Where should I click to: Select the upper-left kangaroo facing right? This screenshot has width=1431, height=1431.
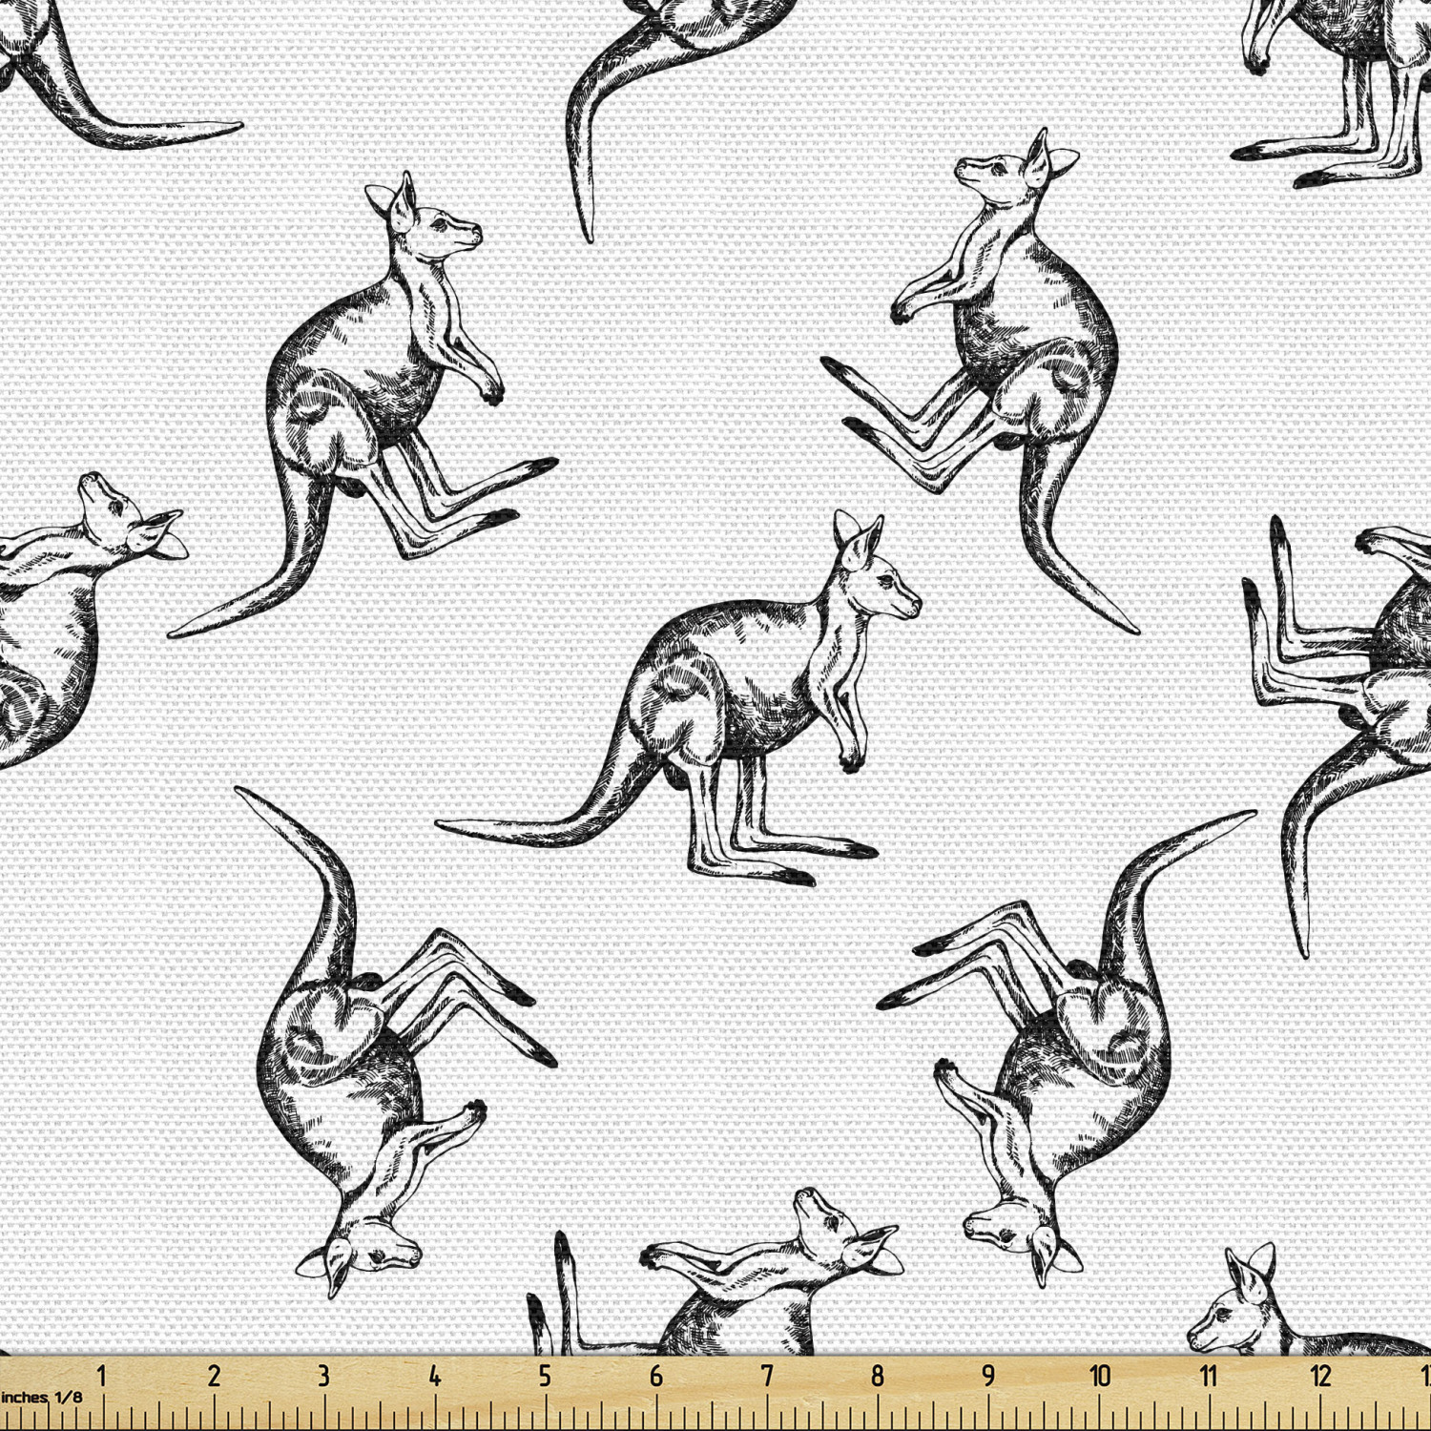[x=363, y=405]
